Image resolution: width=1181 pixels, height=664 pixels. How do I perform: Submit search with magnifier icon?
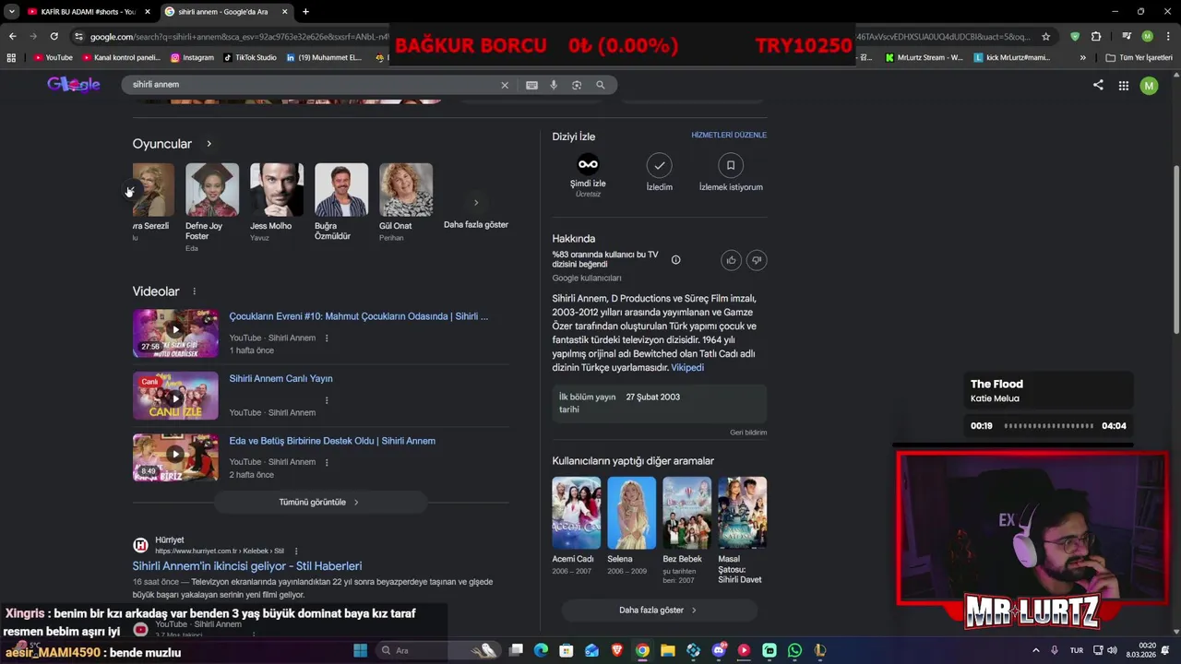[601, 85]
